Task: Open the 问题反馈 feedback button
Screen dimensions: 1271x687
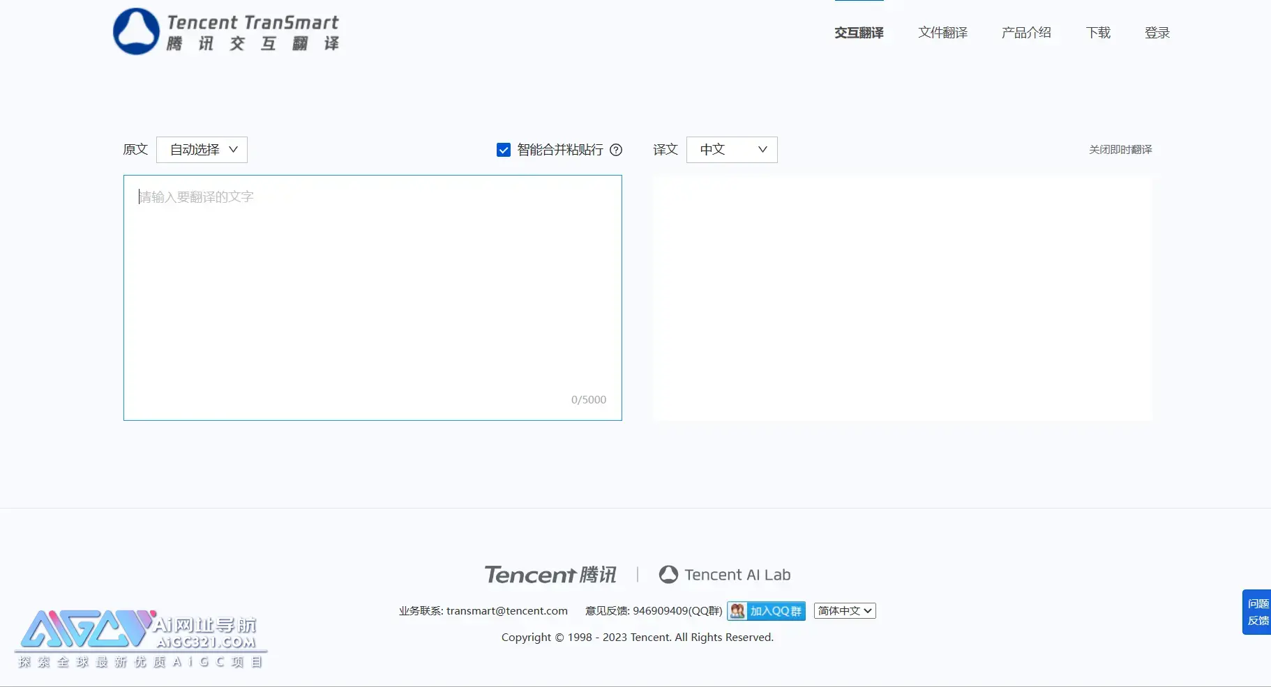Action: click(x=1257, y=612)
